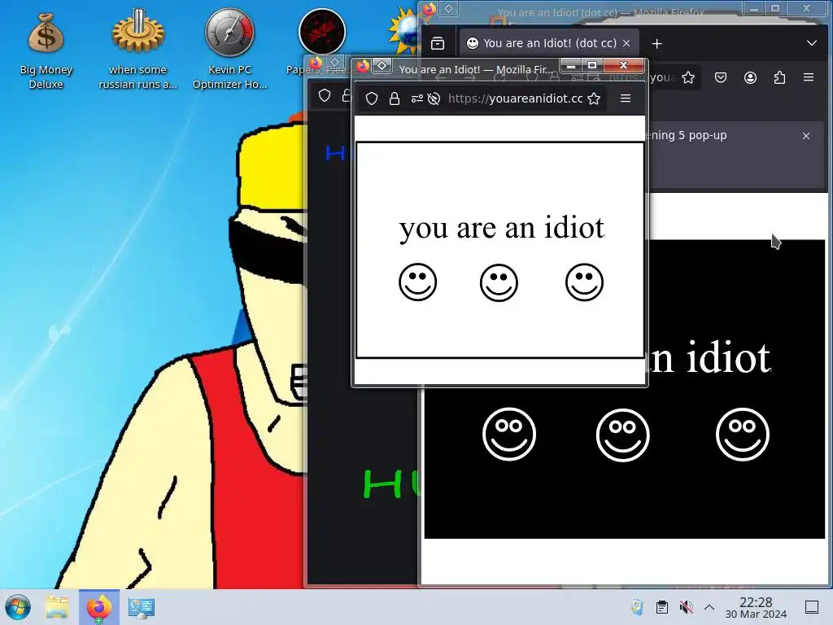Expand hidden system tray icons arrow
833x625 pixels.
(709, 607)
